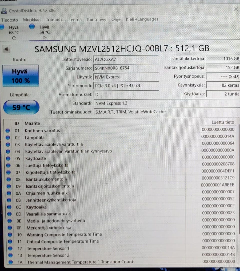Image resolution: width=240 pixels, height=271 pixels.
Task: Click the status dot for Media- ja tiedoneheysvirheitä
Action: coord(10,221)
